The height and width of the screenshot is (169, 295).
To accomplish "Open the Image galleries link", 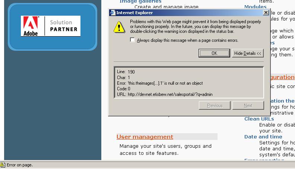I will (x=140, y=1).
